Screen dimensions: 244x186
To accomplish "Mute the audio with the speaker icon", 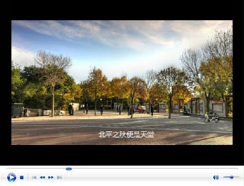I will point(216,177).
